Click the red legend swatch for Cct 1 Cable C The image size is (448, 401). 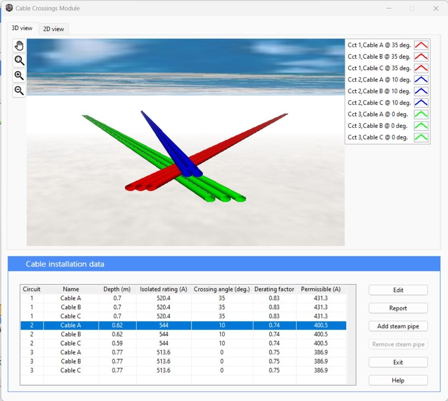coord(421,68)
